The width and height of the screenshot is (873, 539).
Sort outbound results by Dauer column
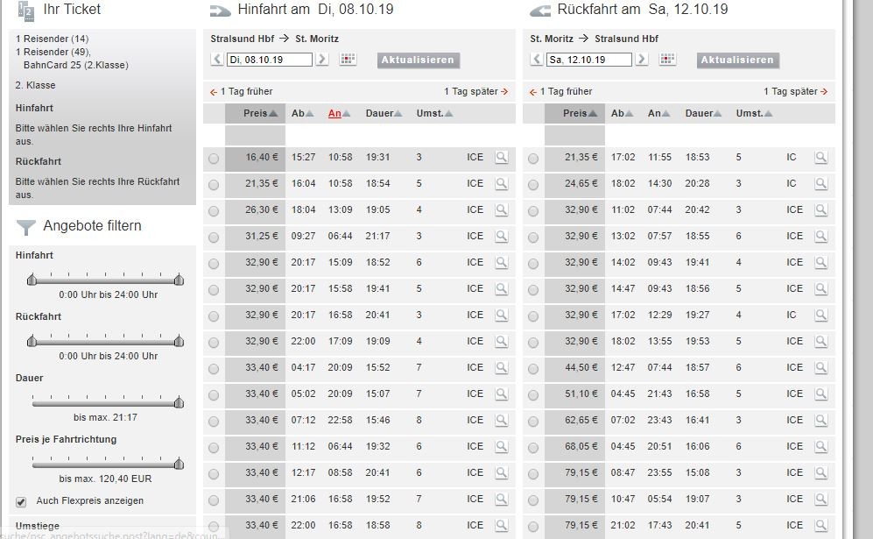(x=384, y=114)
